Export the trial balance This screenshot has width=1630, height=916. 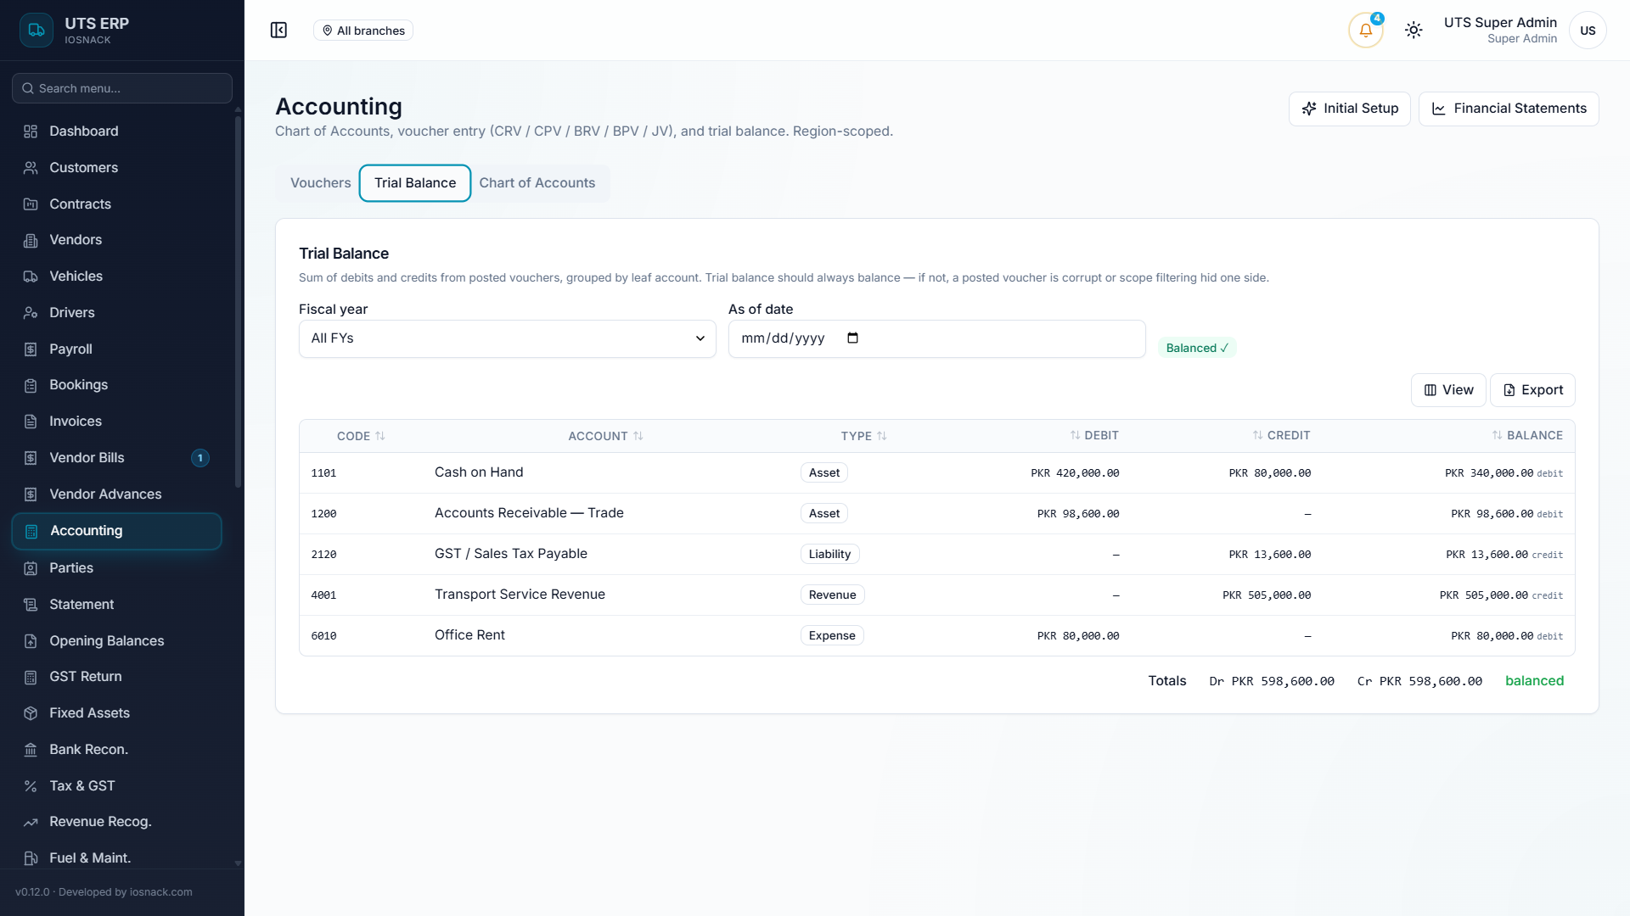click(x=1532, y=390)
